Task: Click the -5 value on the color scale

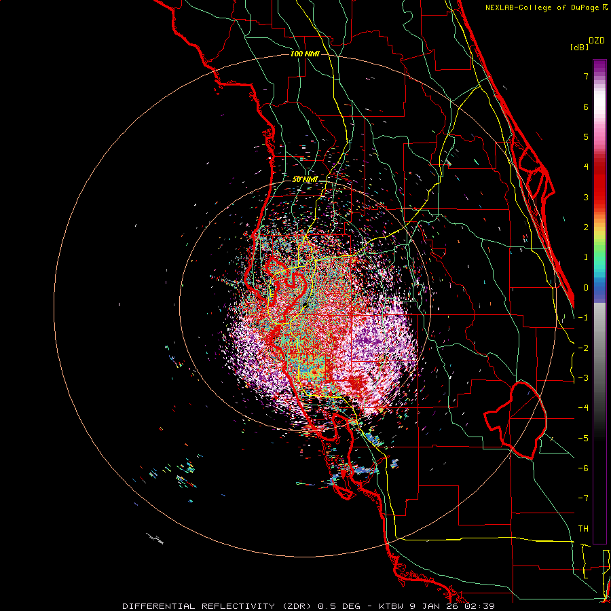Action: pos(583,439)
